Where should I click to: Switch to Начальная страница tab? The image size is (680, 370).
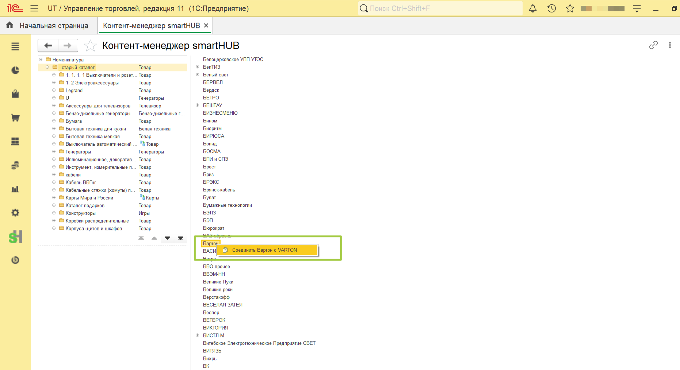pyautogui.click(x=49, y=26)
